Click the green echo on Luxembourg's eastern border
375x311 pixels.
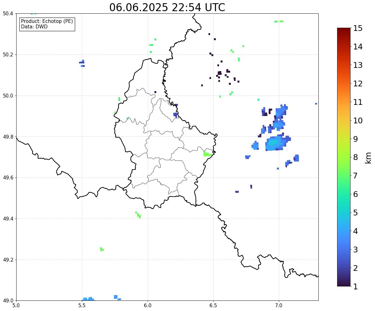(x=207, y=154)
